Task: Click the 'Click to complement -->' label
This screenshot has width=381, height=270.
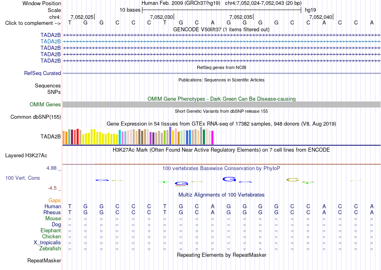Action: 33,23
